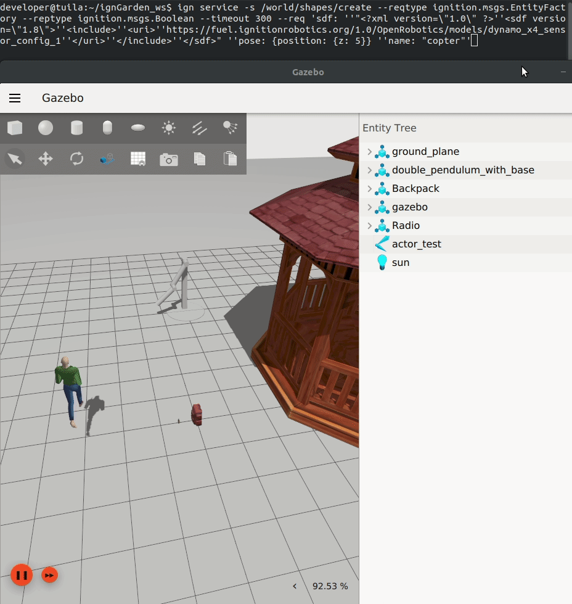Screen dimensions: 572x604
Task: Insert a box shape
Action: [15, 128]
